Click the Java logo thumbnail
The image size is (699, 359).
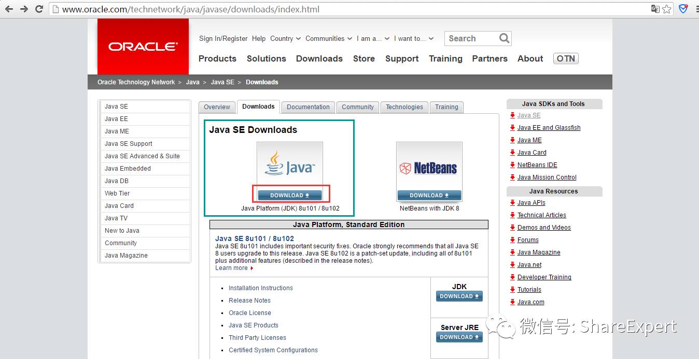290,166
